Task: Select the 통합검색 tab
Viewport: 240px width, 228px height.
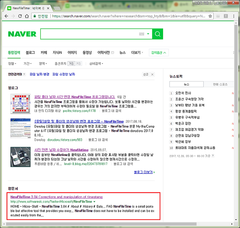Action: [x=14, y=53]
